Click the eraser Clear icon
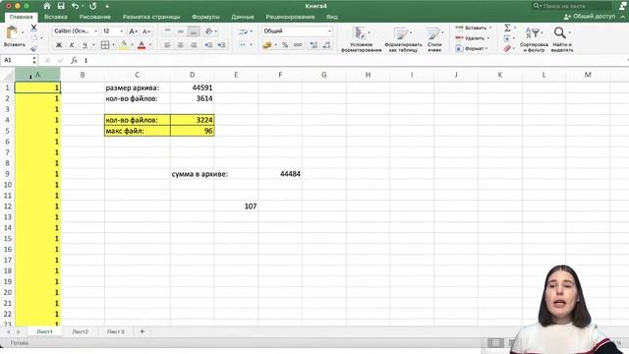Viewport: 629px width, 354px height. 507,48
